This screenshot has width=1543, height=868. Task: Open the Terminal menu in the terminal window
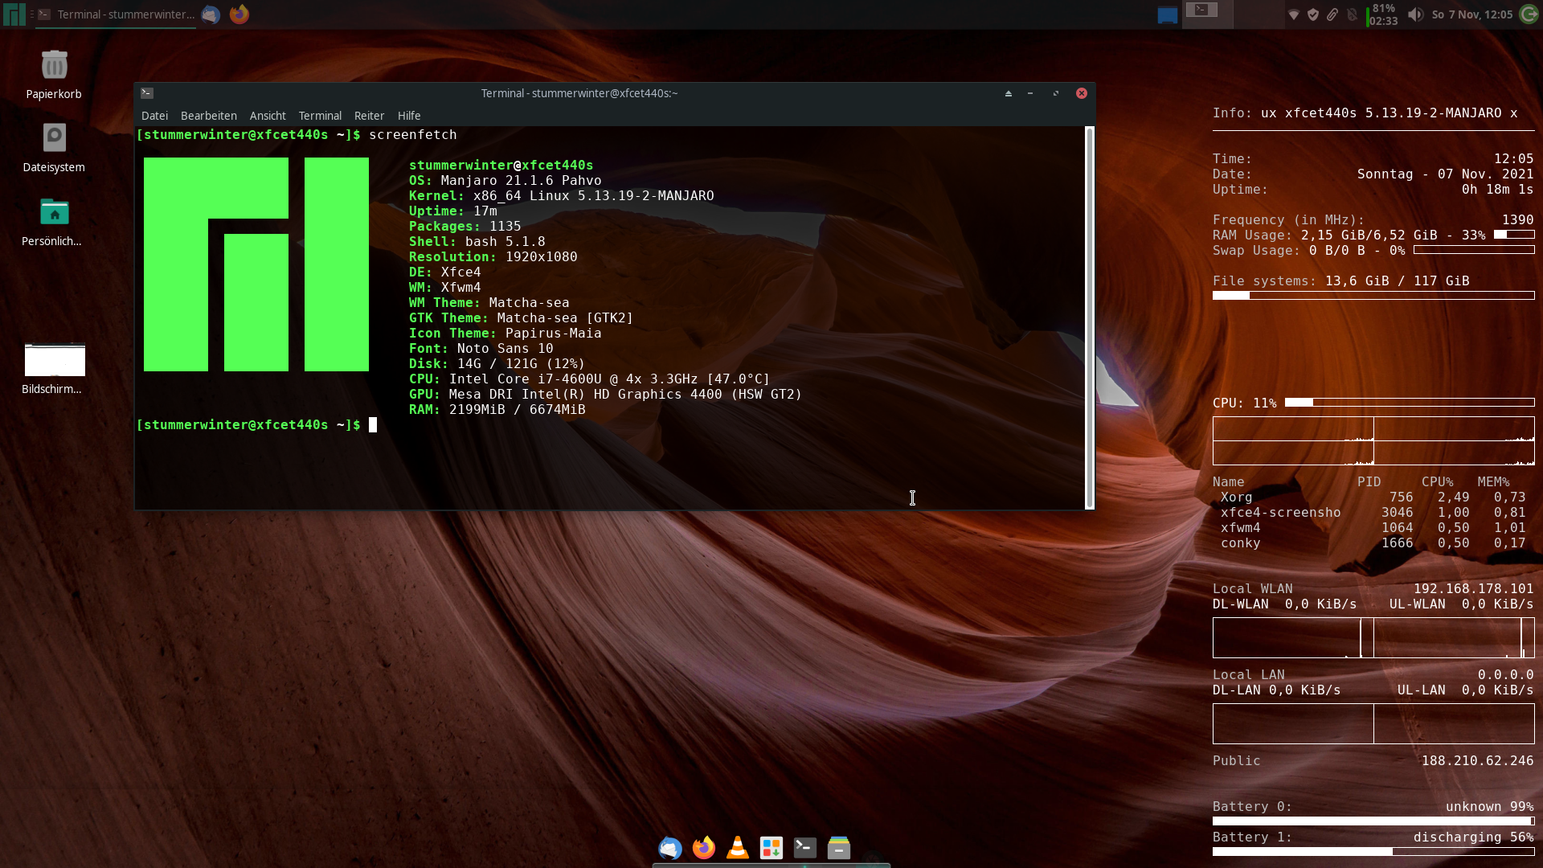pyautogui.click(x=320, y=115)
